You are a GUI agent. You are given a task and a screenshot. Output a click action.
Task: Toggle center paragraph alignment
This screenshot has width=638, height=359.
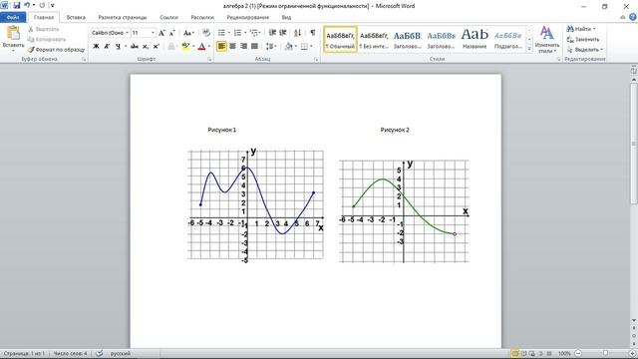[232, 47]
